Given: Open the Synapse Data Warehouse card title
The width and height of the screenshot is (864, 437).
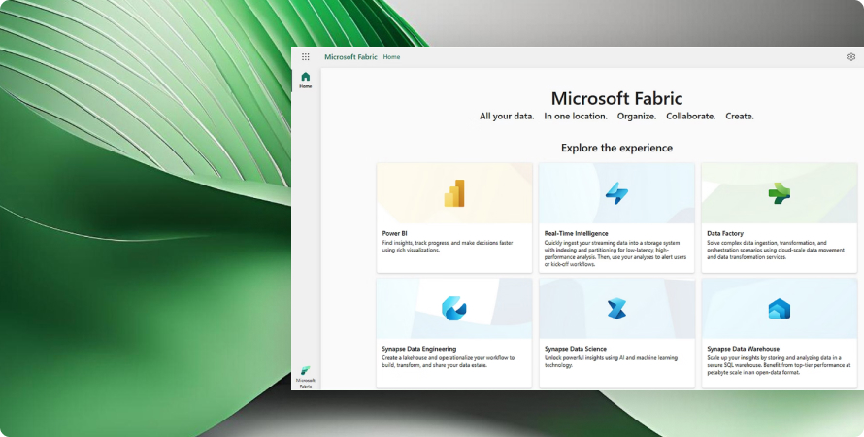Looking at the screenshot, I should tap(745, 348).
